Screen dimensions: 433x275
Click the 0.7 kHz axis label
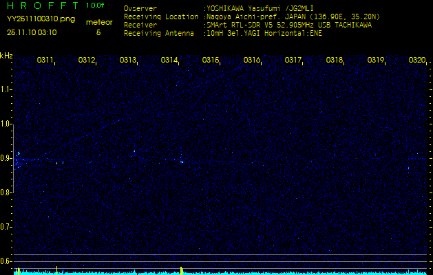point(6,226)
